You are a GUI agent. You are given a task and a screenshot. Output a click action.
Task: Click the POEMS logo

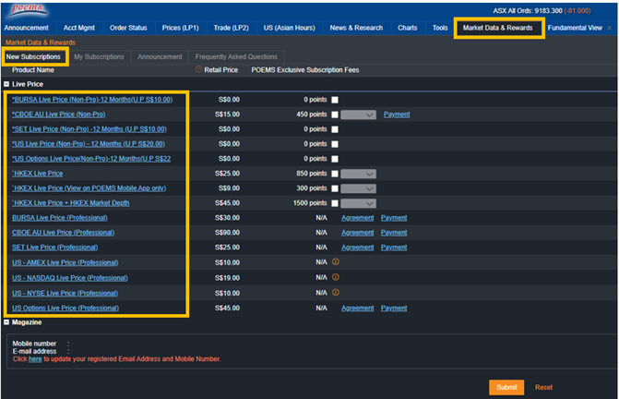(28, 11)
